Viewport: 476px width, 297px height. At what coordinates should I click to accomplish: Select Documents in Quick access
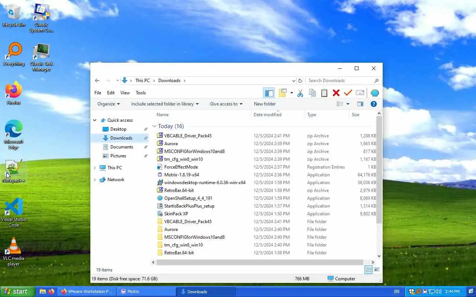(x=122, y=147)
